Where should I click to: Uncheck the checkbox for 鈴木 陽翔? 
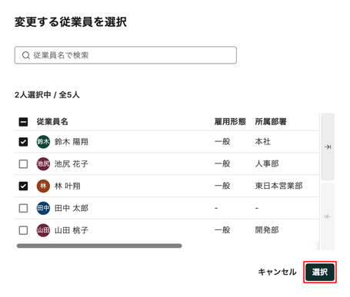coord(23,142)
